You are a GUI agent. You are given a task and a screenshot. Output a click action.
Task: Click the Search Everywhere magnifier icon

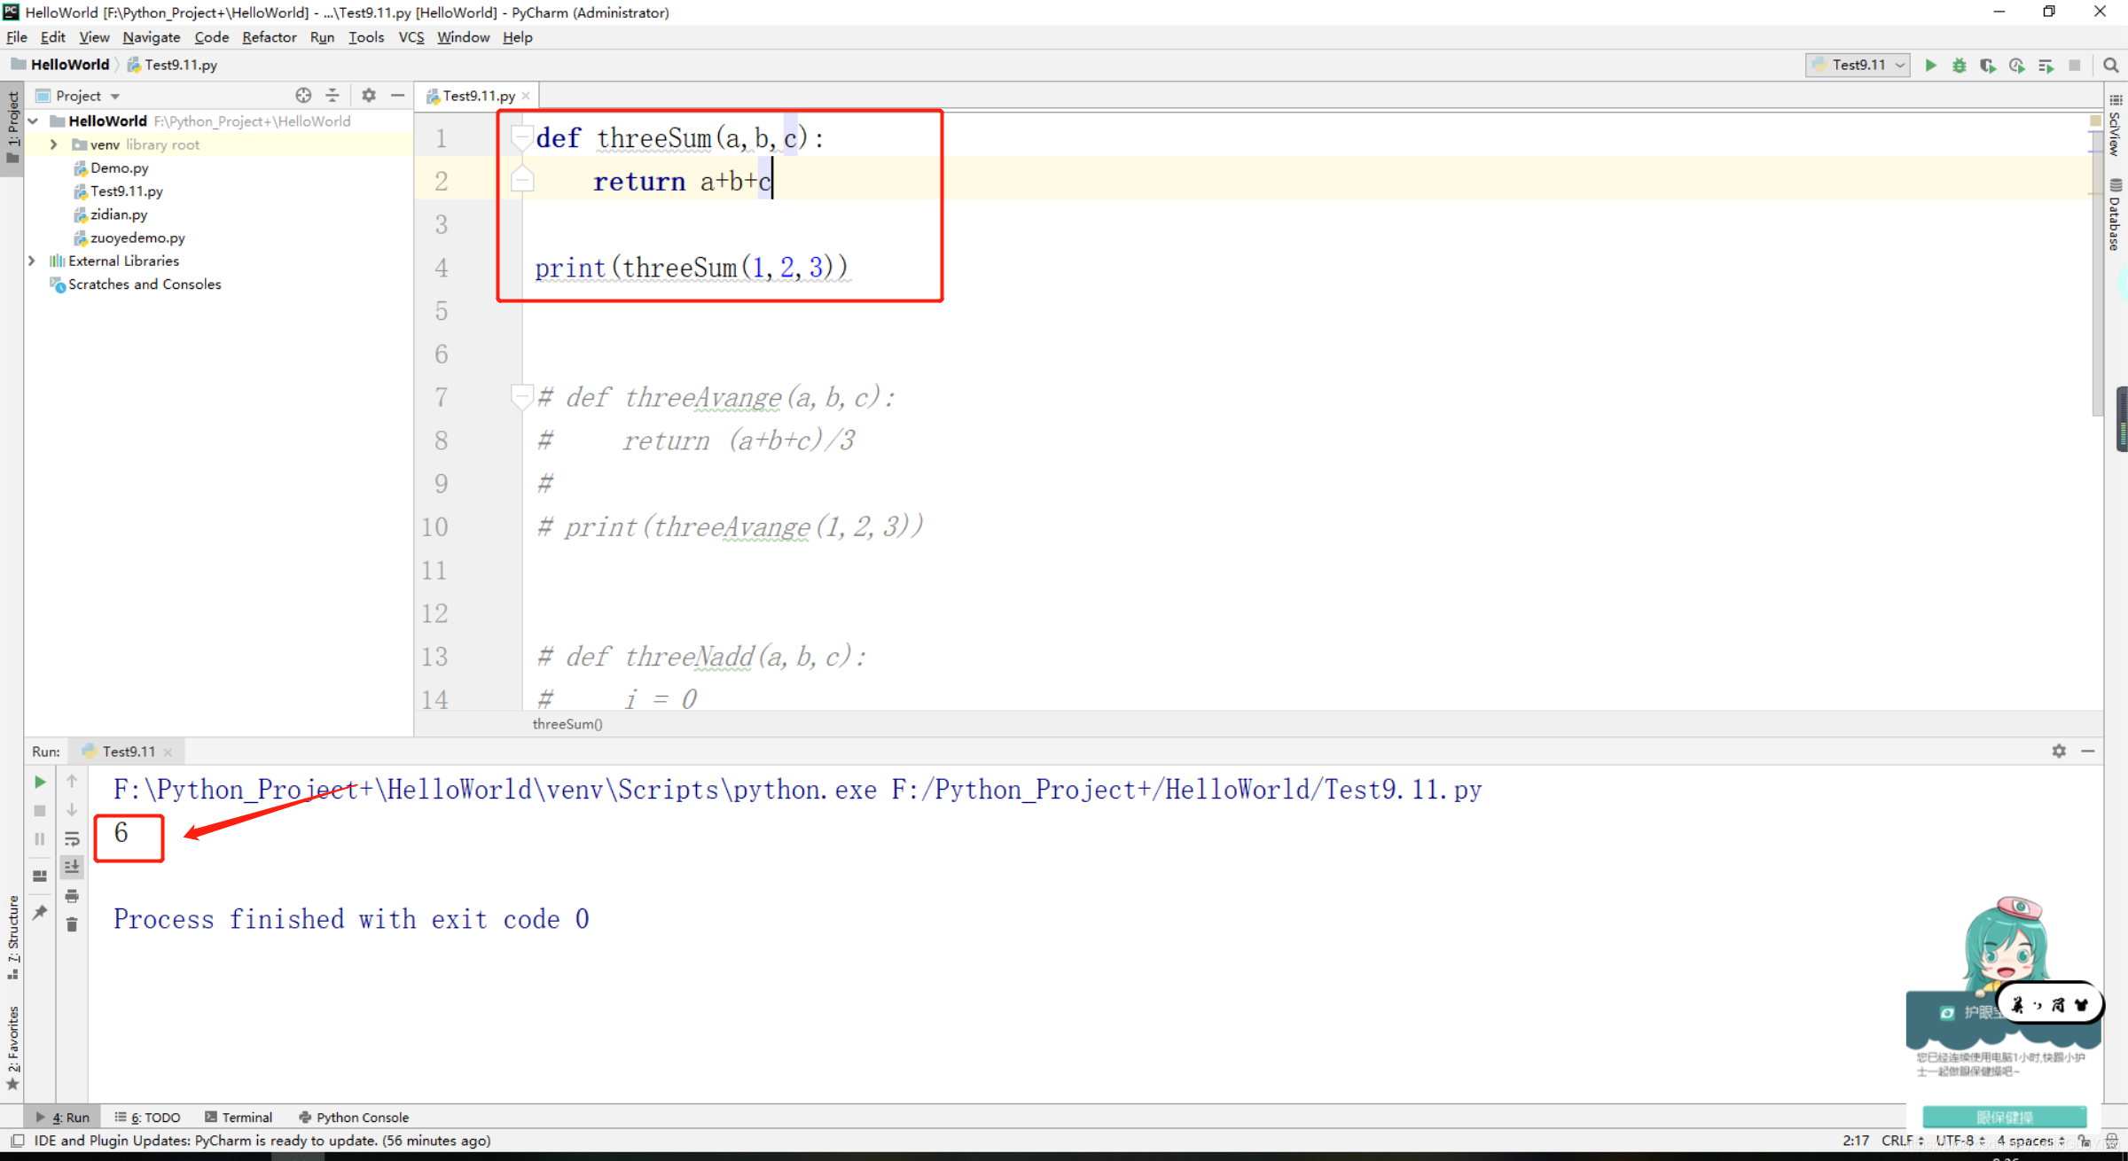pos(2110,66)
